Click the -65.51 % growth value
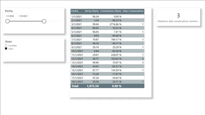The height and width of the screenshot is (115, 205). 116,66
